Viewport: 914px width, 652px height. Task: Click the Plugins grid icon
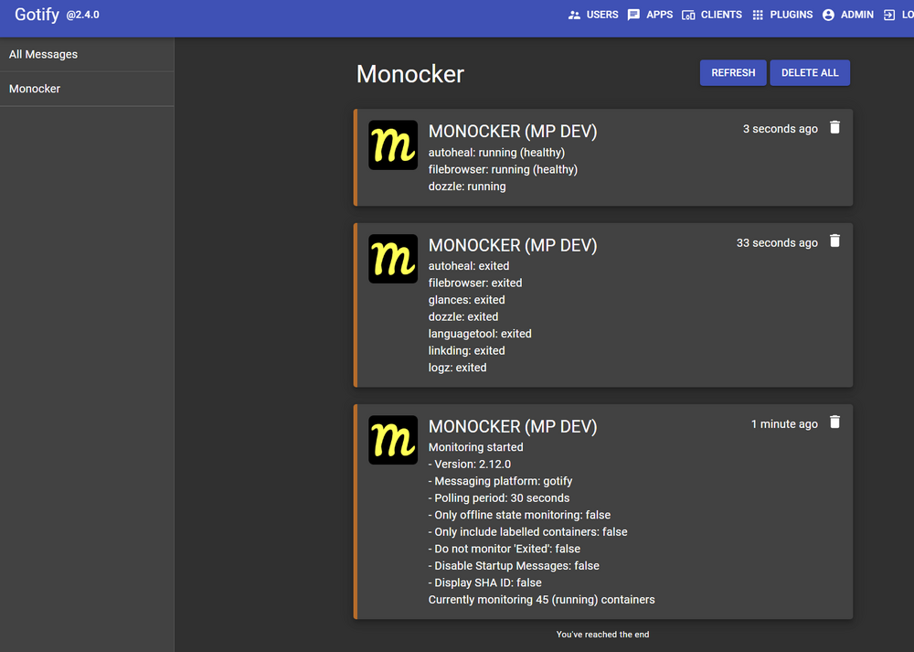[x=758, y=16]
